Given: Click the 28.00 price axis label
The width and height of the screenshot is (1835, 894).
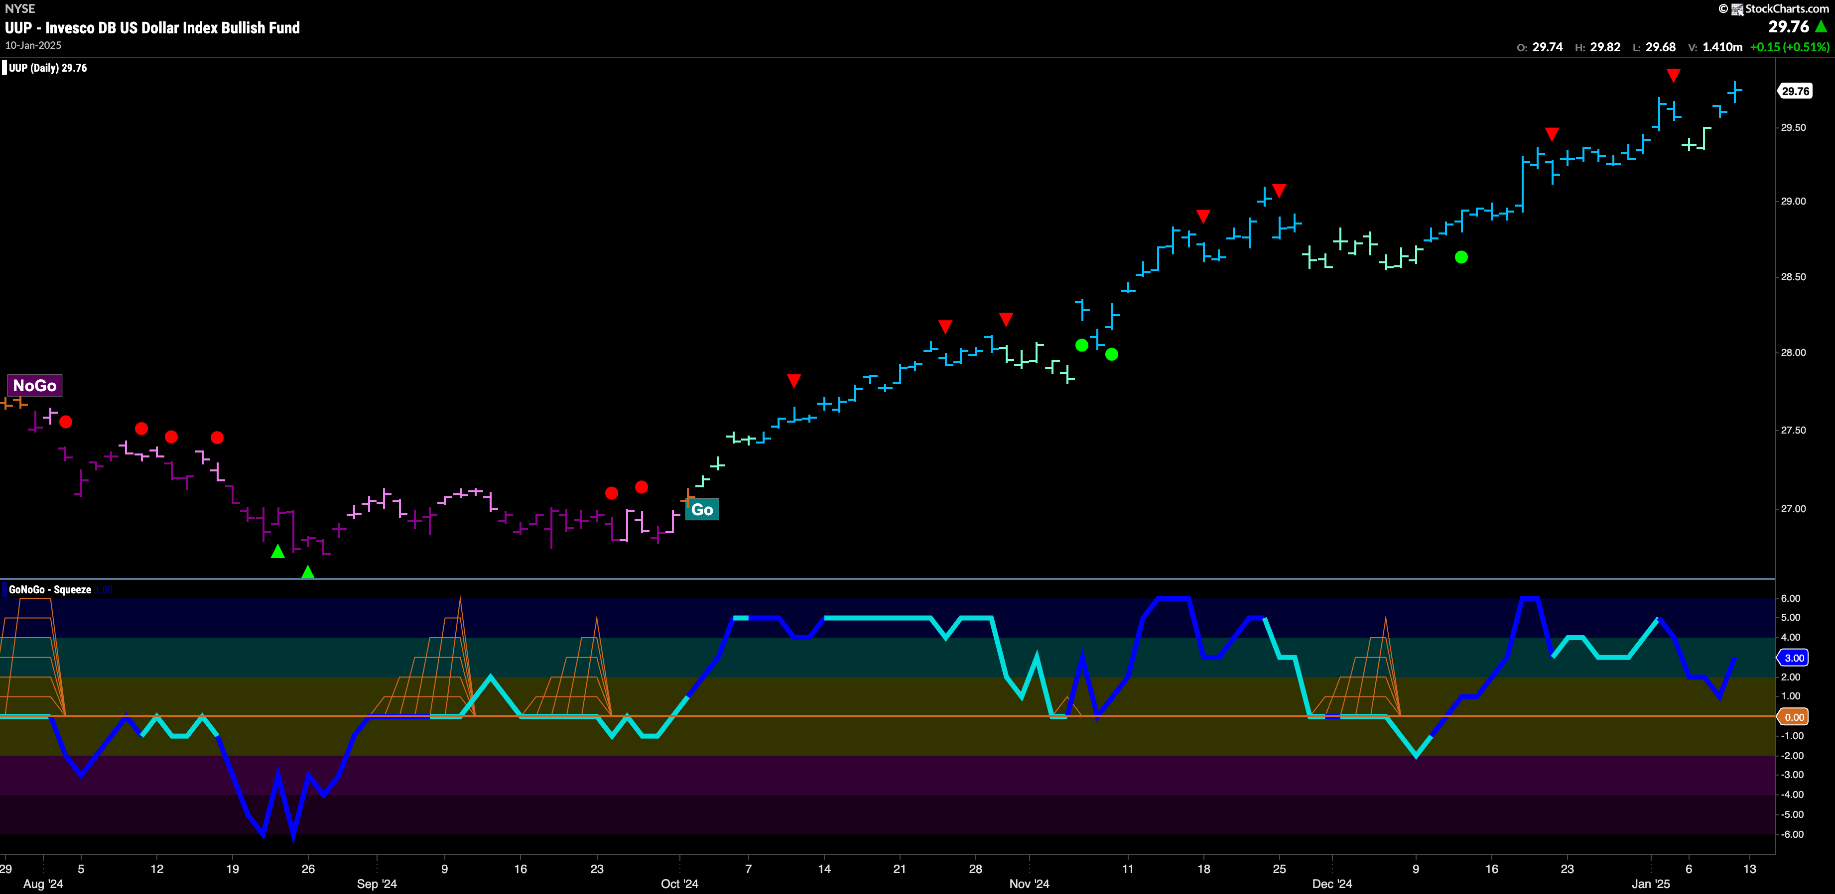Looking at the screenshot, I should point(1793,352).
